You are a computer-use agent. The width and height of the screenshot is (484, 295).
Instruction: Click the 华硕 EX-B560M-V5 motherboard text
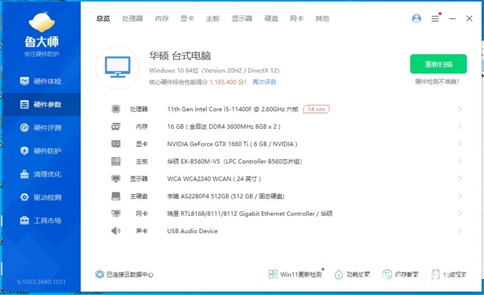point(235,161)
